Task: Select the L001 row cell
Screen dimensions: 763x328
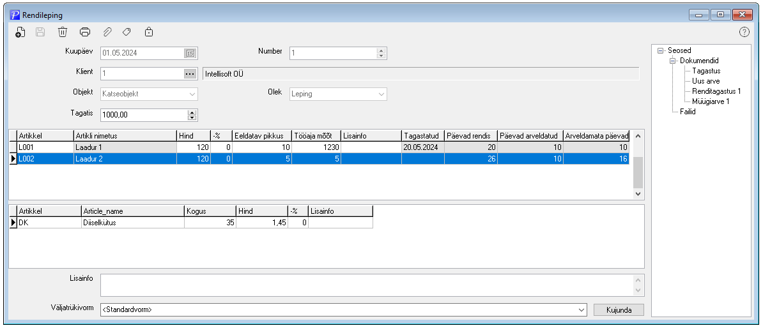Action: click(x=45, y=147)
